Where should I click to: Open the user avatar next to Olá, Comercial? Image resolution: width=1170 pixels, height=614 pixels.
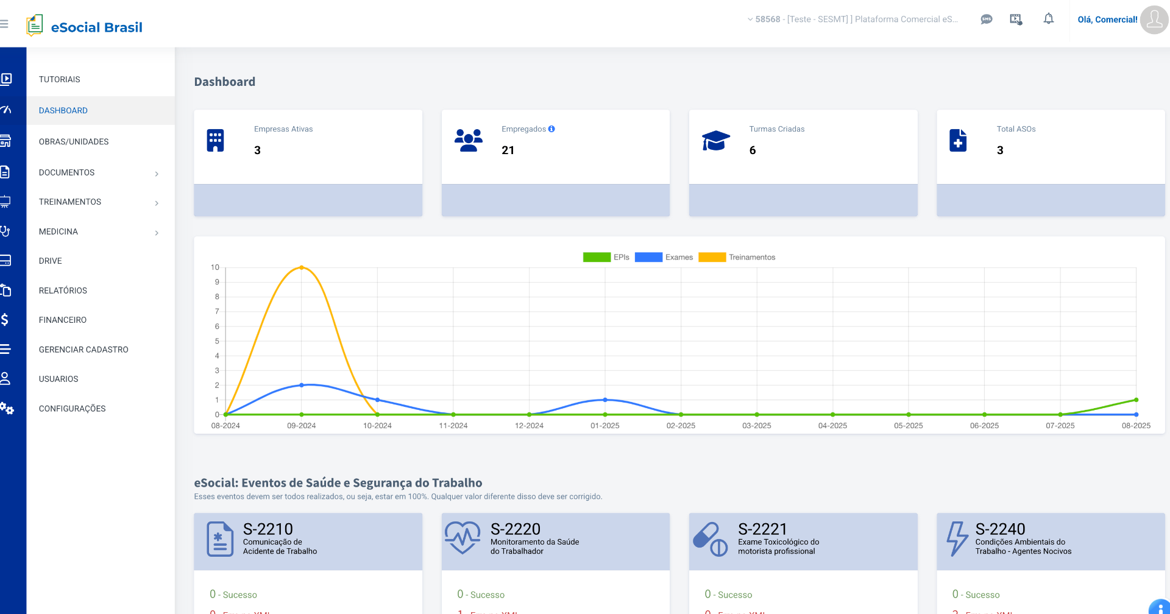coord(1154,20)
